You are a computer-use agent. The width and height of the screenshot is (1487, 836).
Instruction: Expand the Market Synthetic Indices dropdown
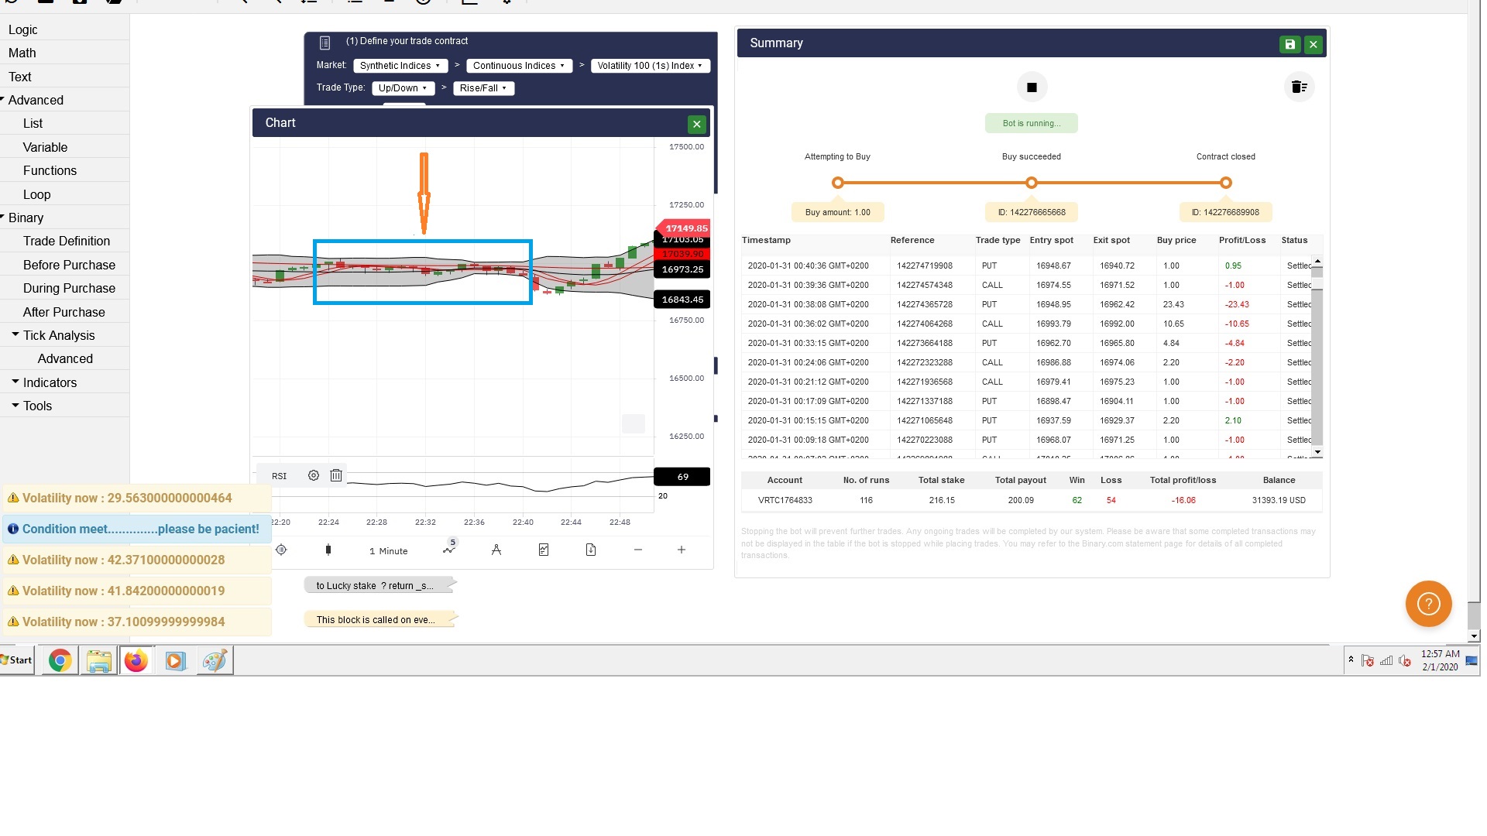[400, 66]
